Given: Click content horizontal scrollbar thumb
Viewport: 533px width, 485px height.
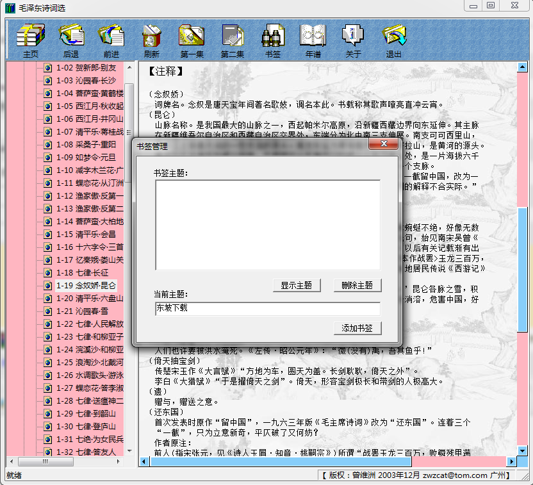Looking at the screenshot, I should [281, 461].
